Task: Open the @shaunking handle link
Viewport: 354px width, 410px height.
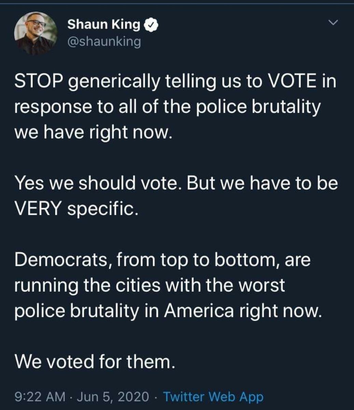Action: [x=104, y=41]
